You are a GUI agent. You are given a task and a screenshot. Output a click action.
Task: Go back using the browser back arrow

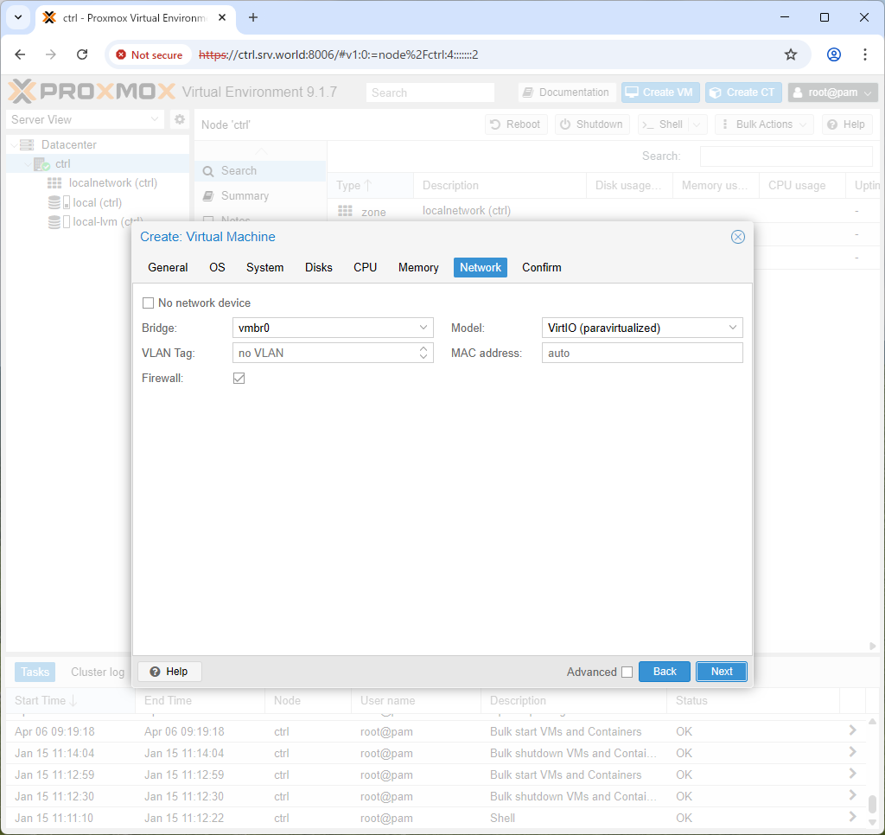click(21, 54)
